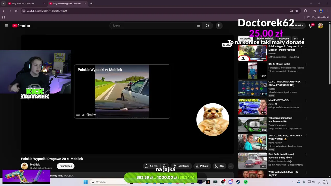
Task: Click the magnifier search button
Action: [x=207, y=26]
